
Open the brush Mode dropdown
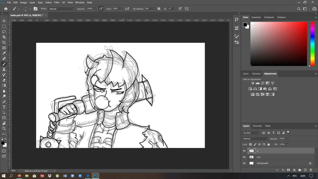click(61, 8)
